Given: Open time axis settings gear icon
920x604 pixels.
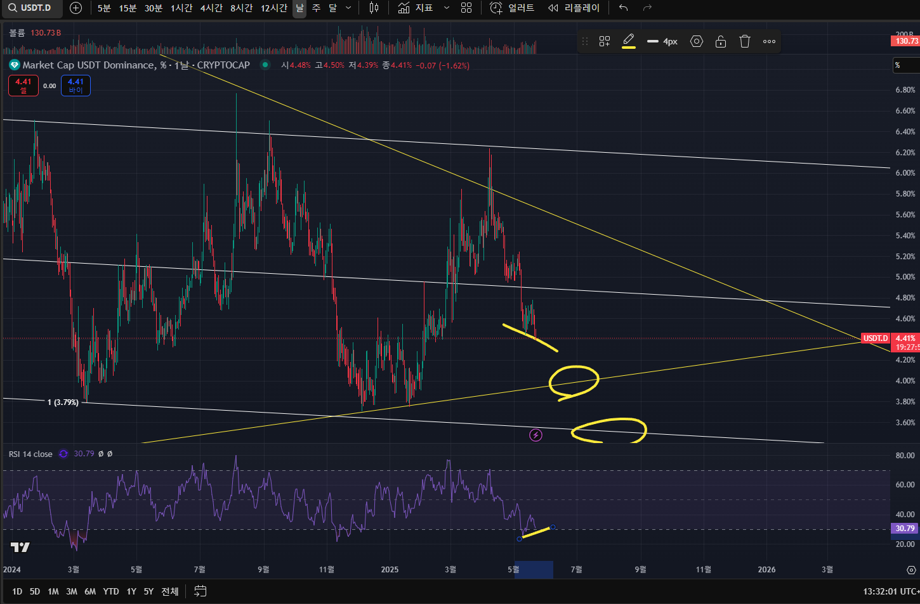Looking at the screenshot, I should [x=911, y=570].
